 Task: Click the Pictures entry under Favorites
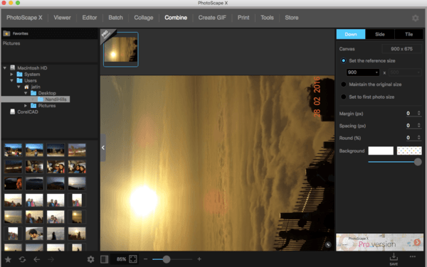(11, 43)
